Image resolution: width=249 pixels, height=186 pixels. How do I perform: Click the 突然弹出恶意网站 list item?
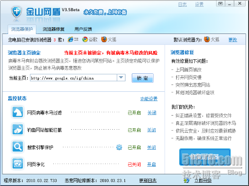pos(193,85)
